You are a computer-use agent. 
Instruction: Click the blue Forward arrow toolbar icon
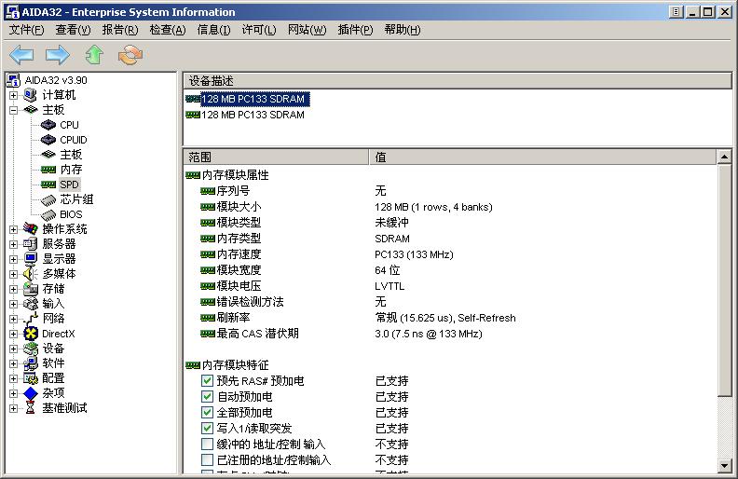(58, 55)
